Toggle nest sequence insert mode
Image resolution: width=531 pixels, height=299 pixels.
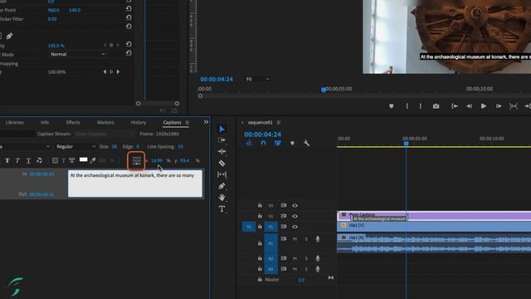[x=249, y=143]
